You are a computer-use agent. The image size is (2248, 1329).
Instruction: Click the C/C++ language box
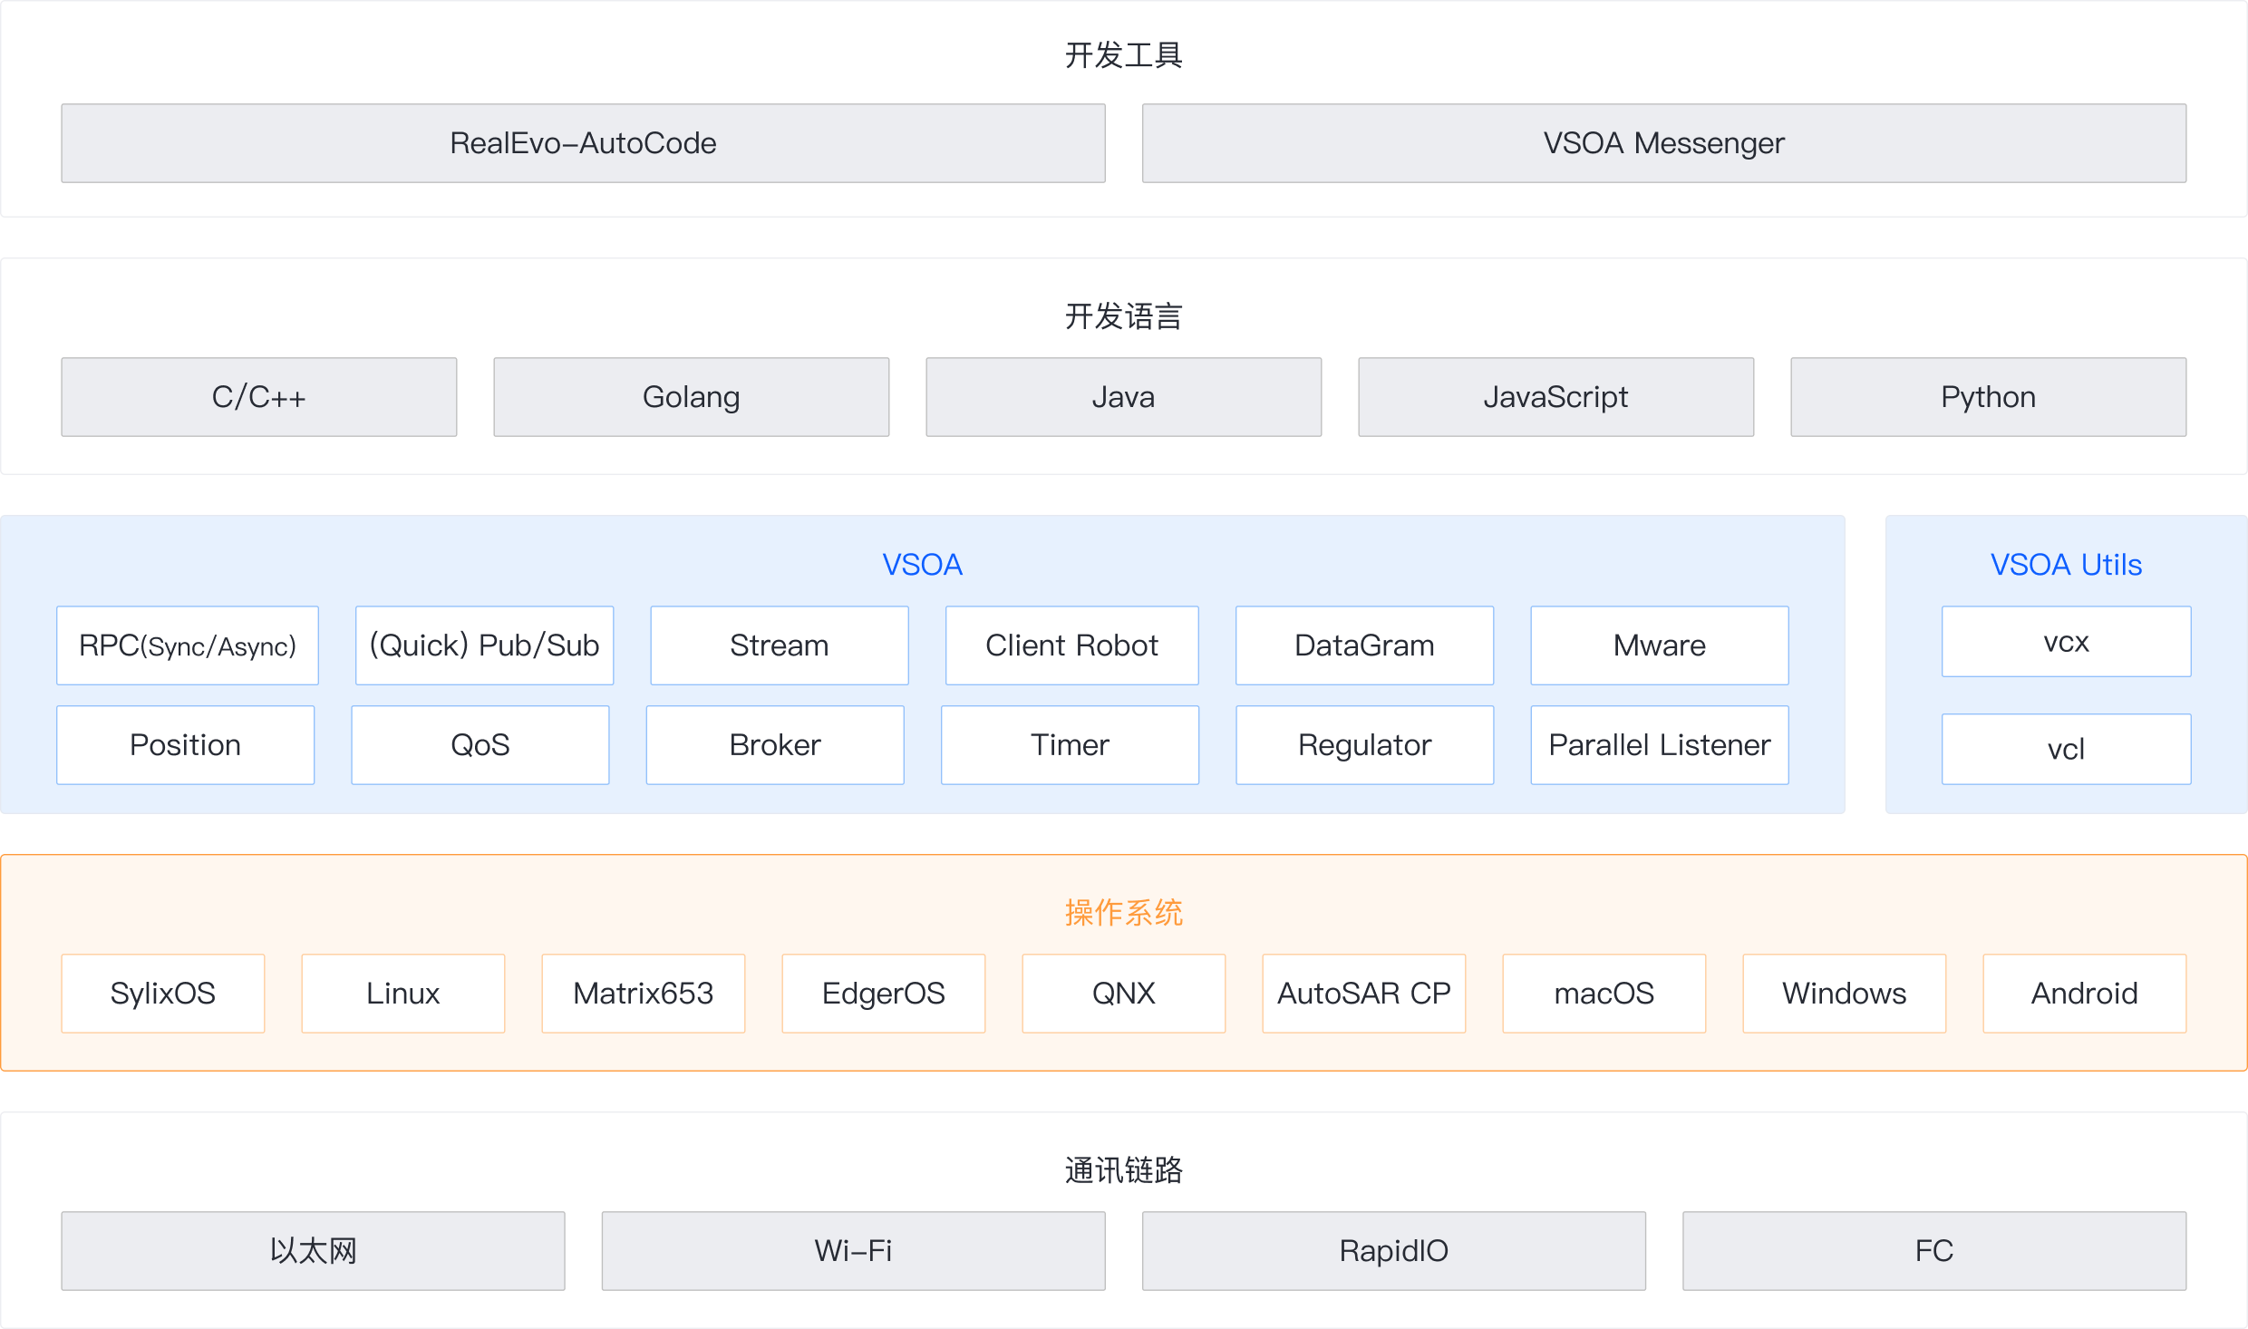[259, 397]
